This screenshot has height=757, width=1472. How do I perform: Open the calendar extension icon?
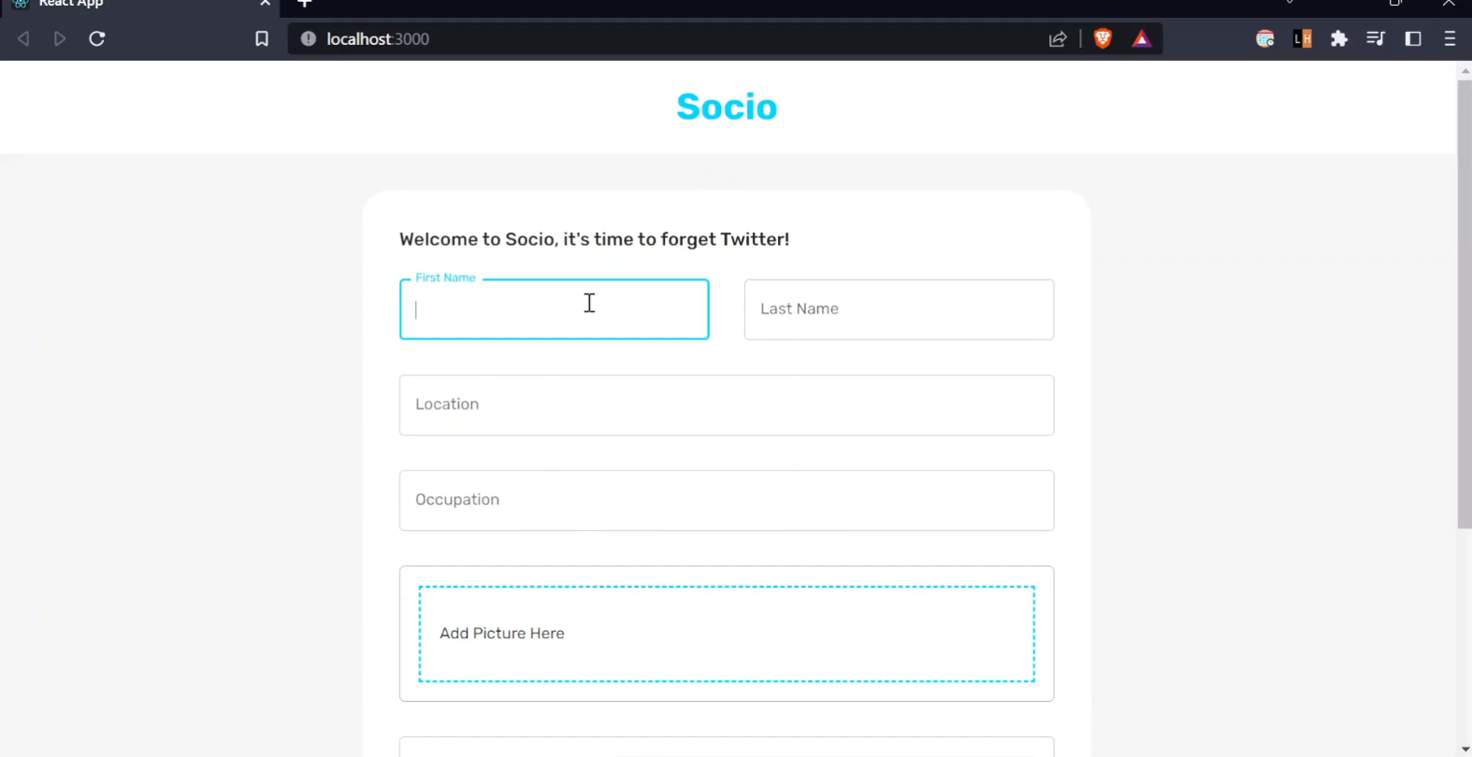[x=1264, y=38]
